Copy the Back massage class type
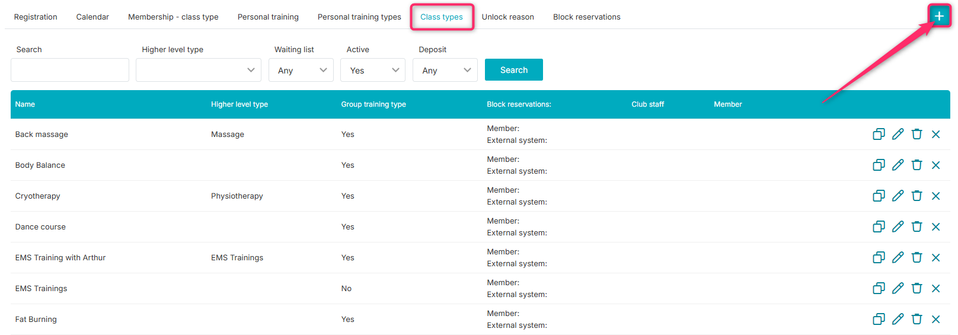This screenshot has width=958, height=335. tap(879, 134)
